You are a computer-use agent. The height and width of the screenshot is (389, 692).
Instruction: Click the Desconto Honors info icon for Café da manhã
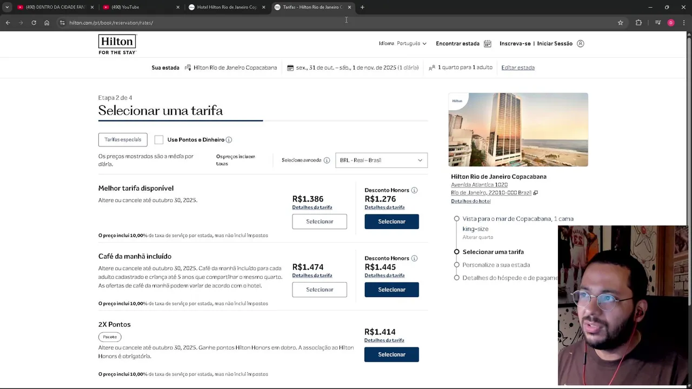(414, 258)
